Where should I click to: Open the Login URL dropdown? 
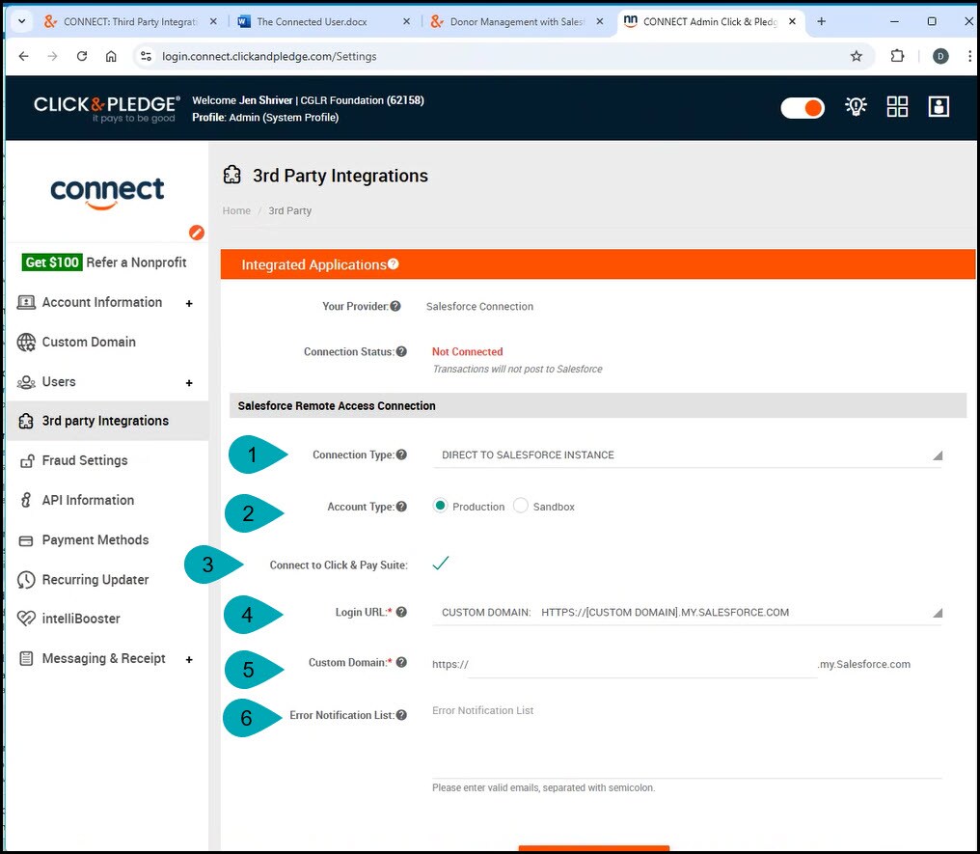(x=687, y=613)
